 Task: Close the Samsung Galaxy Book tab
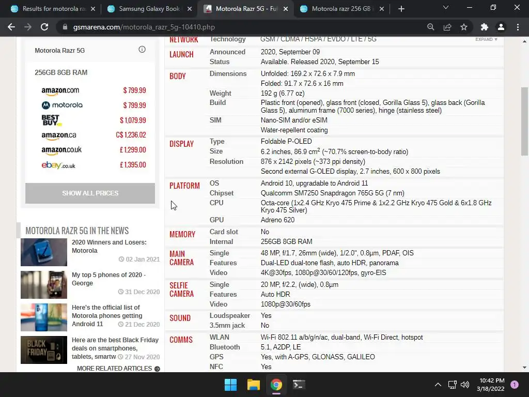point(190,9)
